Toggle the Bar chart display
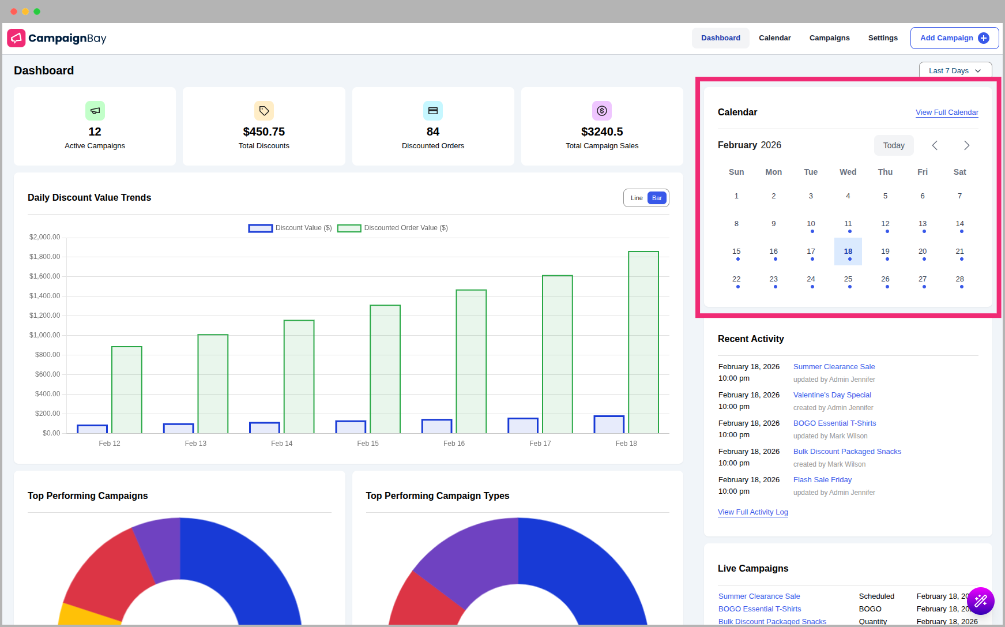Viewport: 1005px width, 627px height. pos(656,197)
